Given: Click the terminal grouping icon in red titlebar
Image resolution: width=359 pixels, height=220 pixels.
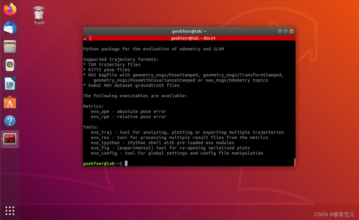Looking at the screenshot, I should coord(86,38).
